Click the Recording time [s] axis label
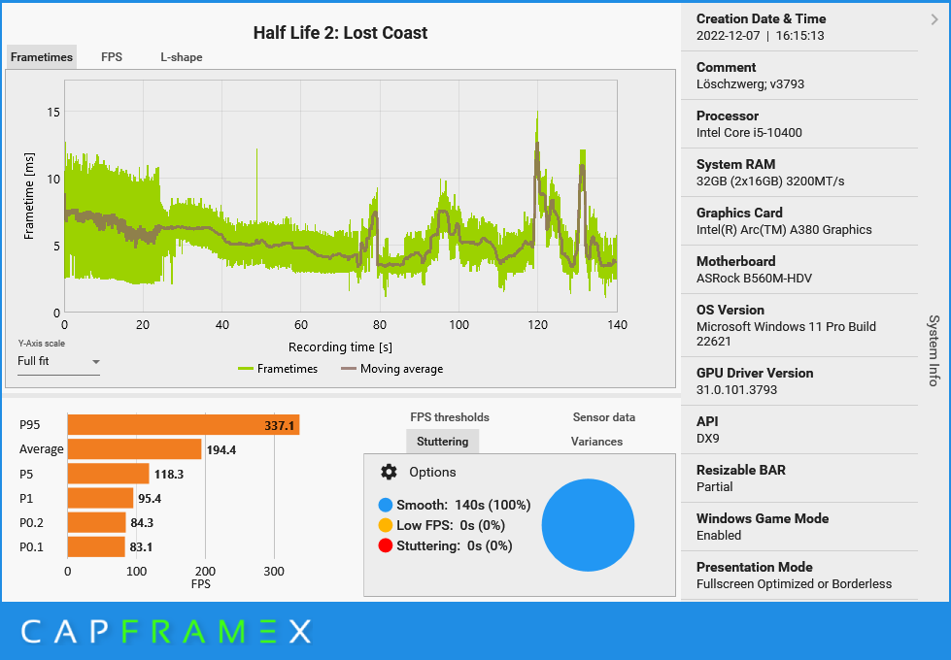Viewport: 951px width, 660px height. [x=340, y=347]
